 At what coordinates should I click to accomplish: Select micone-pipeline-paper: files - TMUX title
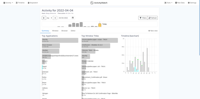click(x=94, y=84)
